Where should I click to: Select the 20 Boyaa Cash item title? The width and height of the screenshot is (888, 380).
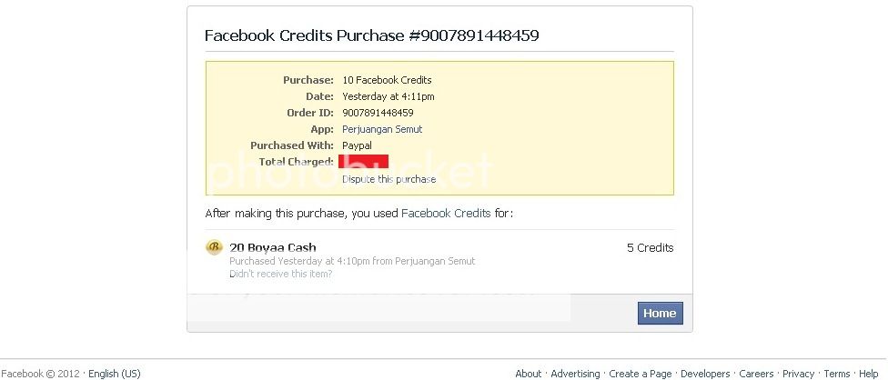pyautogui.click(x=272, y=247)
